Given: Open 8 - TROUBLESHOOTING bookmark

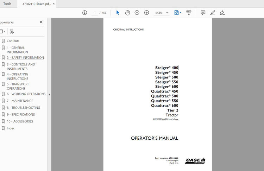Looking at the screenshot, I should (x=23, y=108).
